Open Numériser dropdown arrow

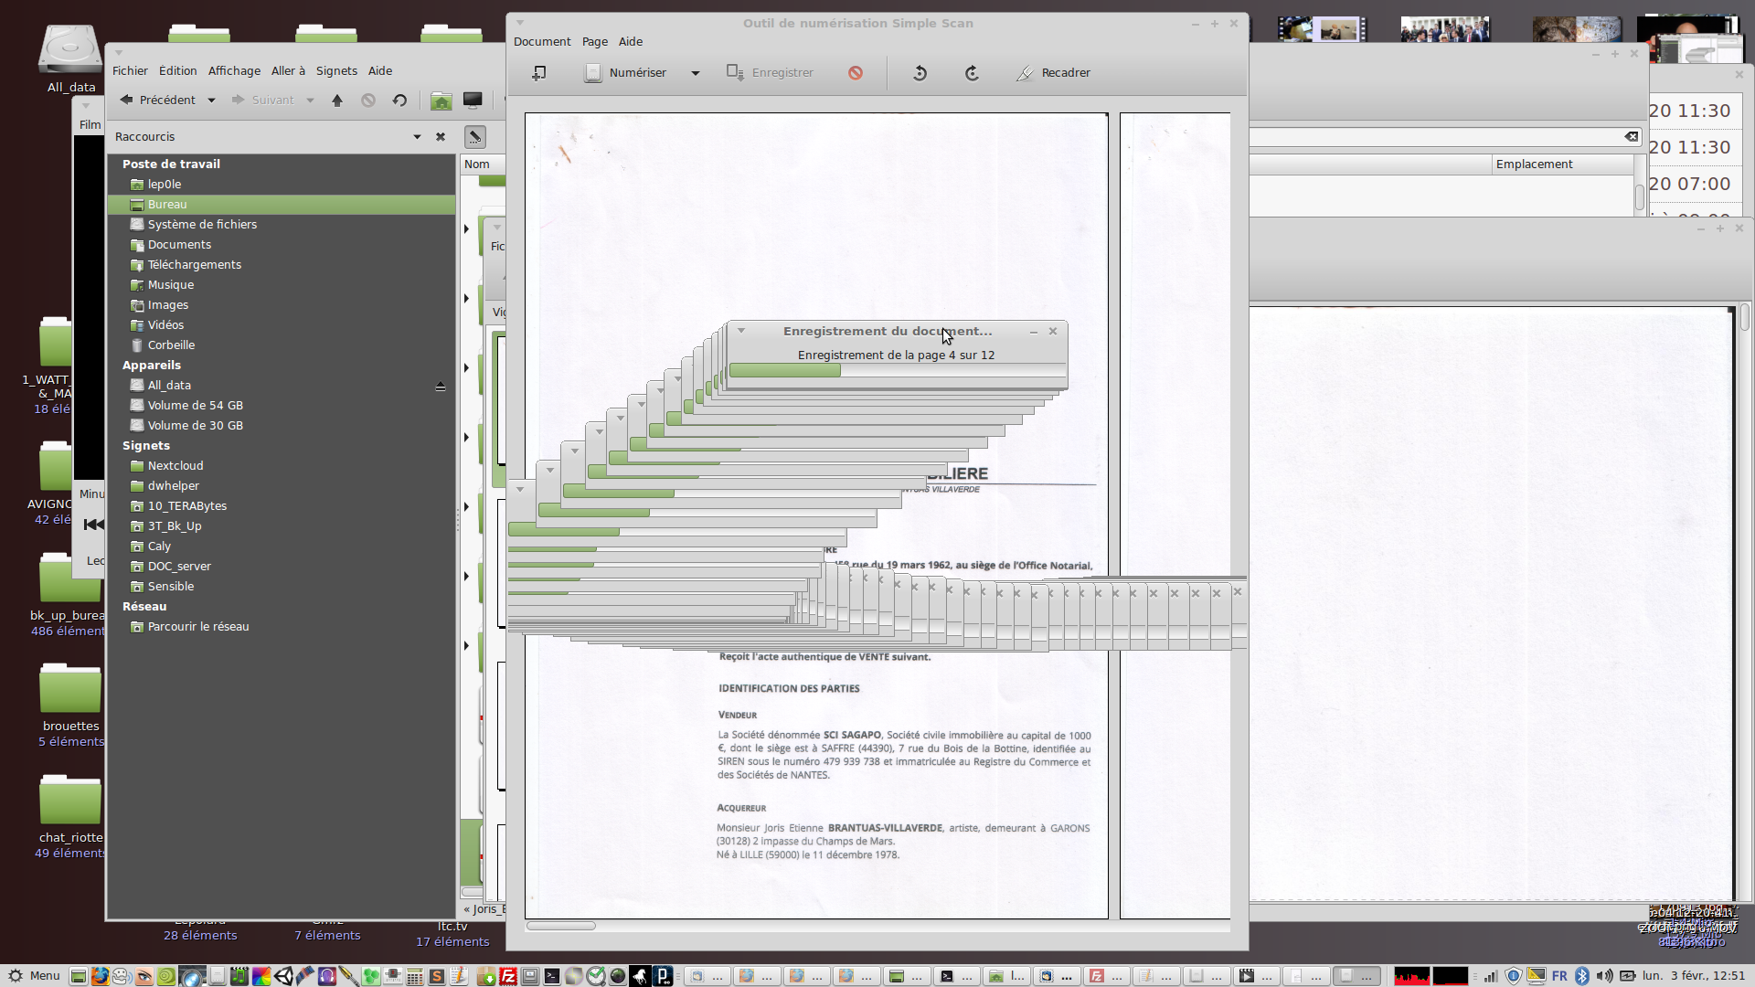click(x=696, y=73)
